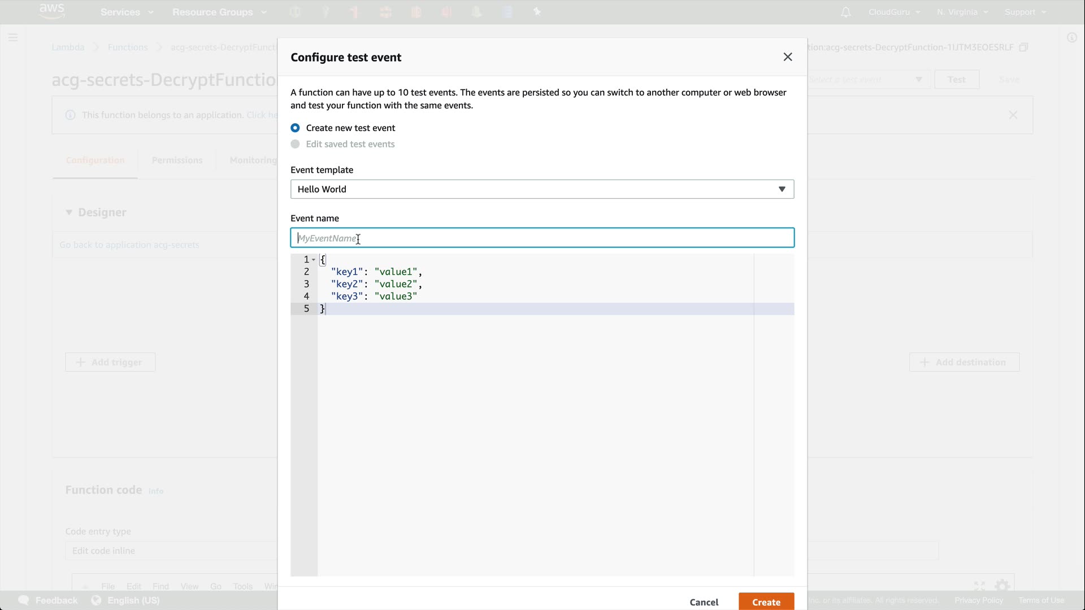1085x610 pixels.
Task: Expand the Services menu
Action: [127, 12]
